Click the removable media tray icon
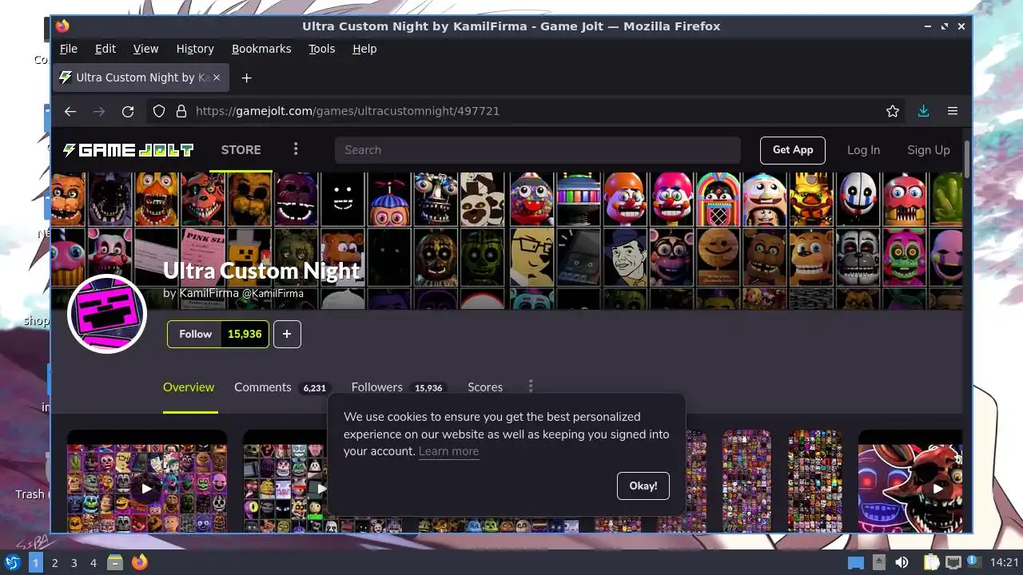The width and height of the screenshot is (1023, 575). tap(878, 563)
